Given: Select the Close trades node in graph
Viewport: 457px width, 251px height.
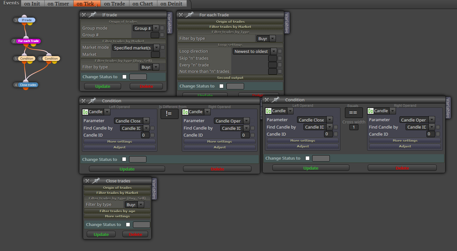Looking at the screenshot, I should click(28, 85).
